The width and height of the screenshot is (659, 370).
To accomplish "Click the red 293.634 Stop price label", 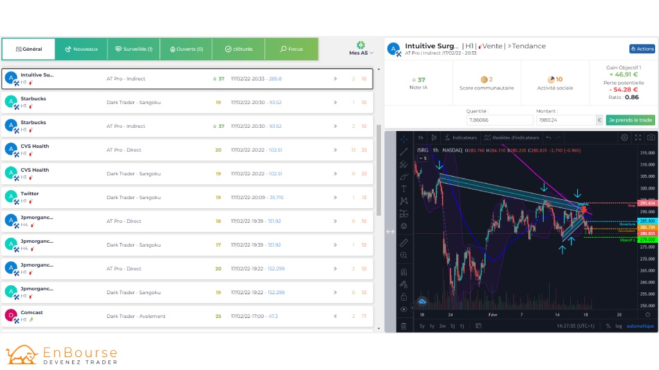I will click(x=647, y=203).
